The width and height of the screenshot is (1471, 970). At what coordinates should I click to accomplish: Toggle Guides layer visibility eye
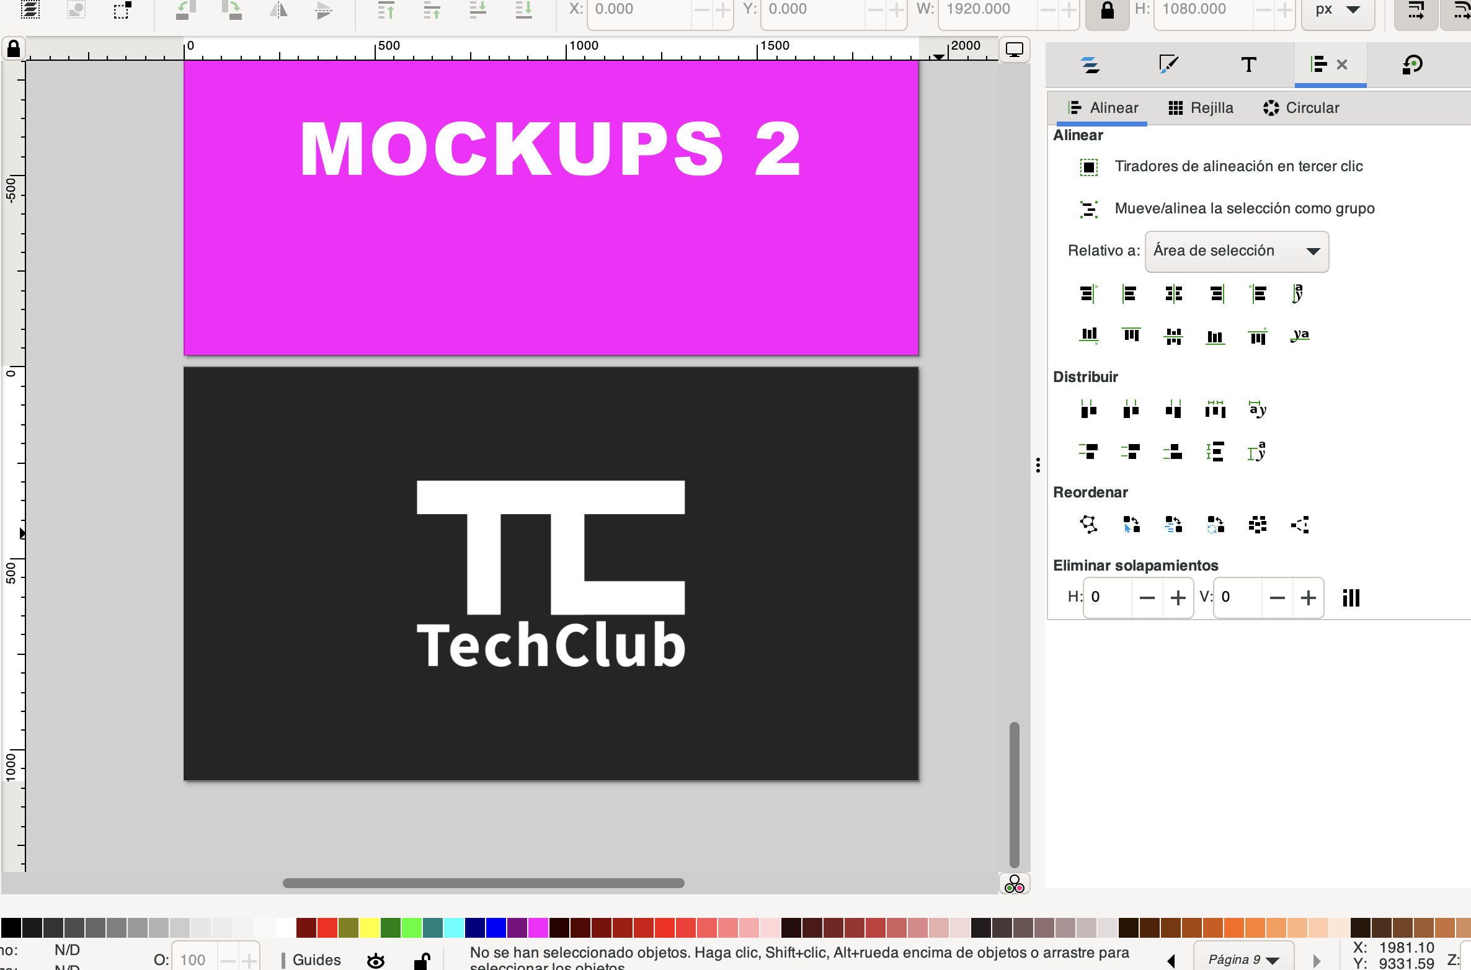[x=376, y=961]
